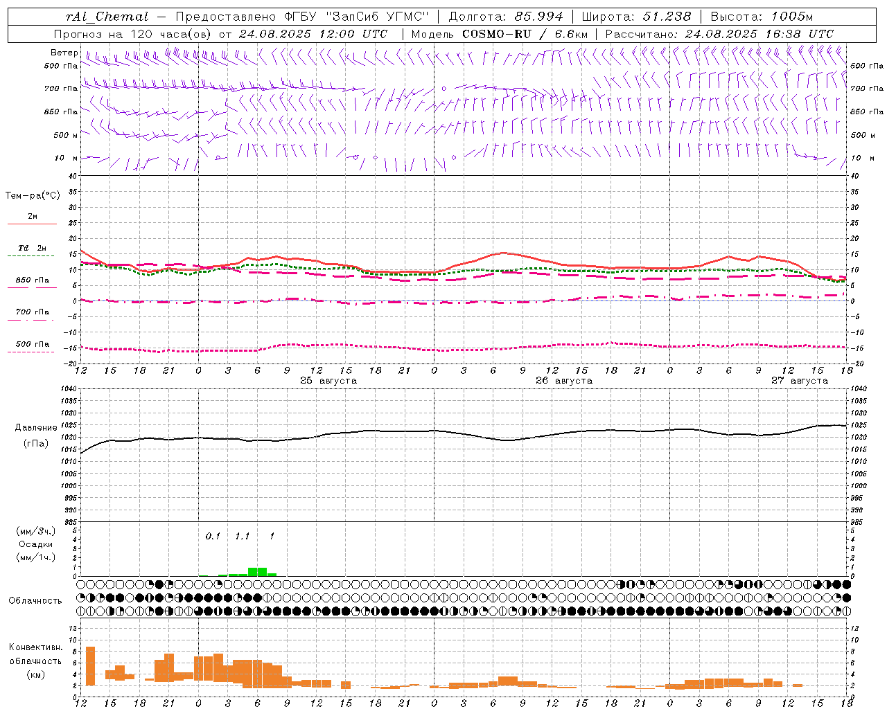
Task: Click the Давление pressure panel label
Action: (x=36, y=428)
